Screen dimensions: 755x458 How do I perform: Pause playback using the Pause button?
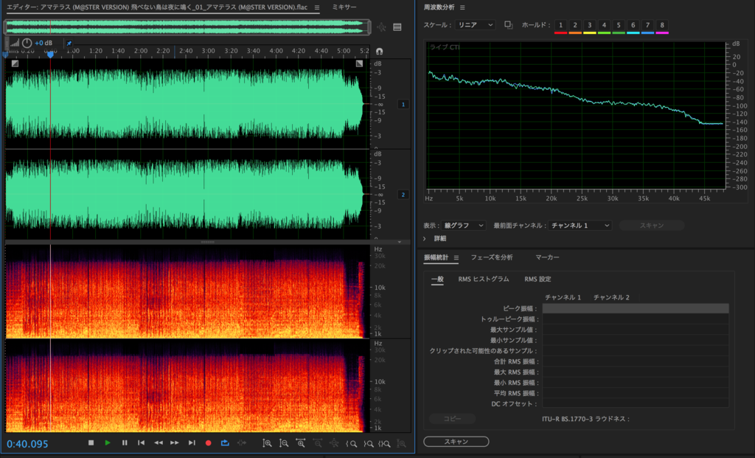tap(124, 443)
